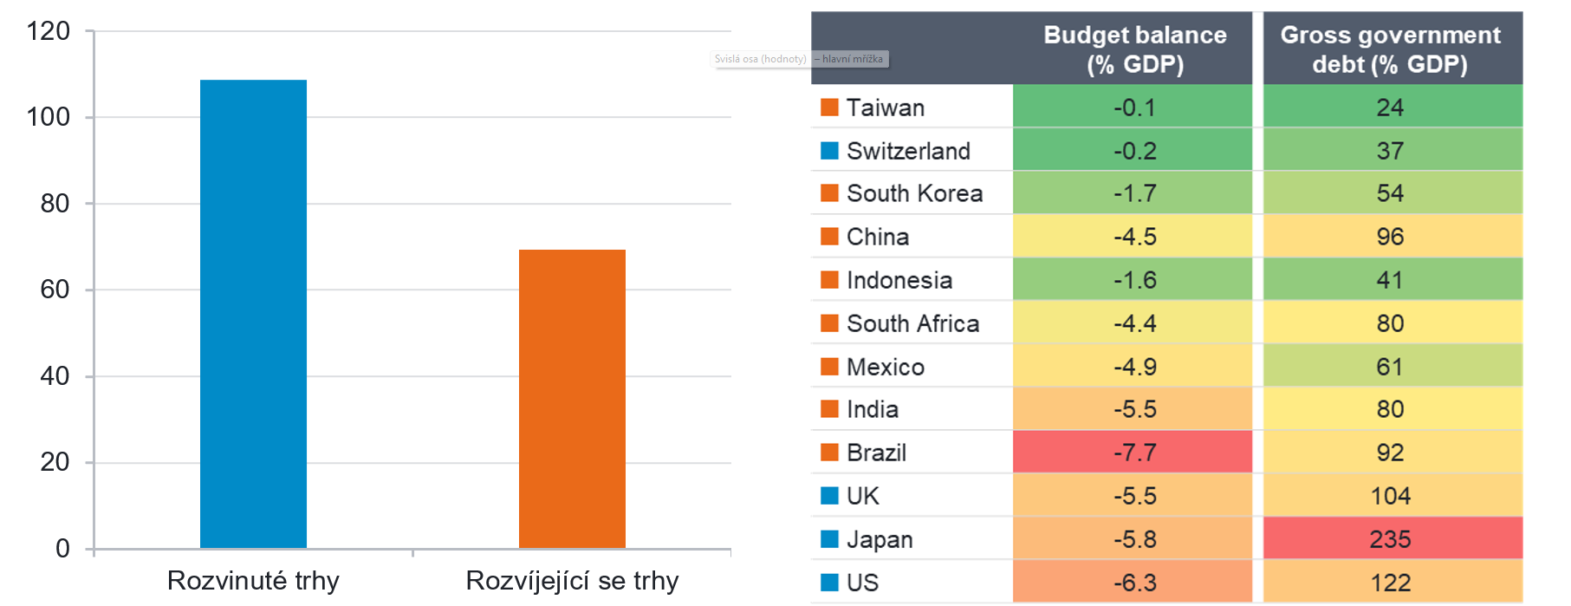1571x606 pixels.
Task: Click the orange square beside China
Action: [x=829, y=237]
